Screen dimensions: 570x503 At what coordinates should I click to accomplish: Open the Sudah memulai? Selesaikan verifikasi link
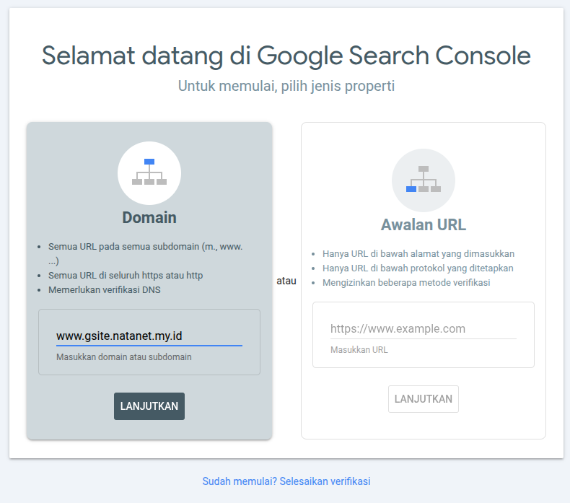[x=286, y=481]
